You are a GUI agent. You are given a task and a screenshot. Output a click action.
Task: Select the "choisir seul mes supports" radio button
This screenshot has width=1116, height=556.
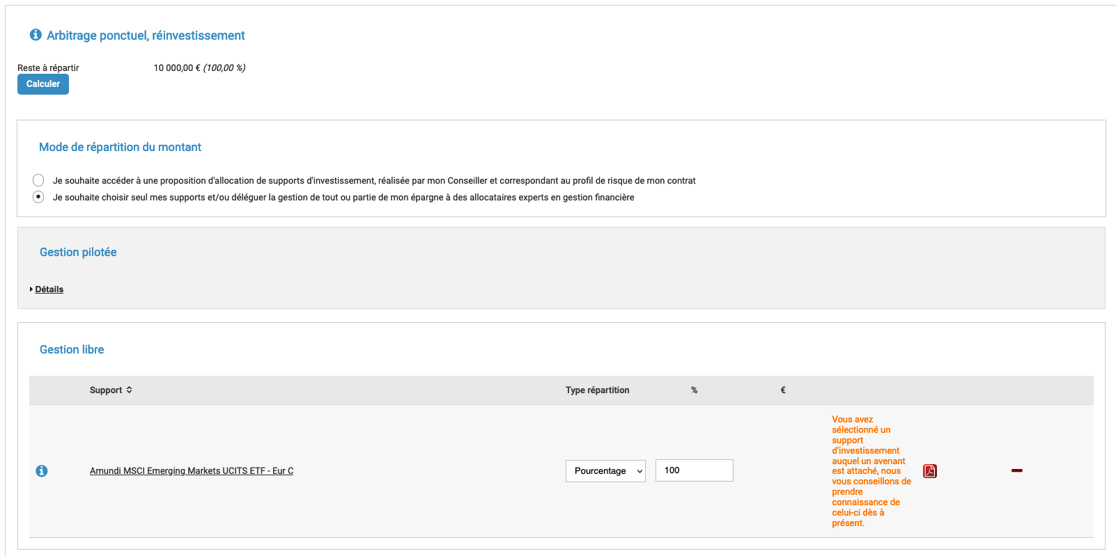[38, 197]
